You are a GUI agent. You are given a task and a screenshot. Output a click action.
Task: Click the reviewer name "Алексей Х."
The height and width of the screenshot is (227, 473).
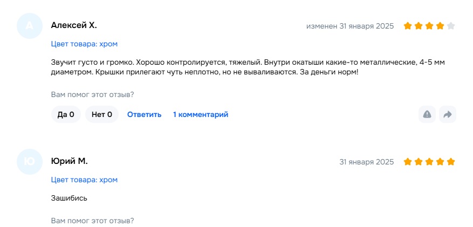[74, 25]
